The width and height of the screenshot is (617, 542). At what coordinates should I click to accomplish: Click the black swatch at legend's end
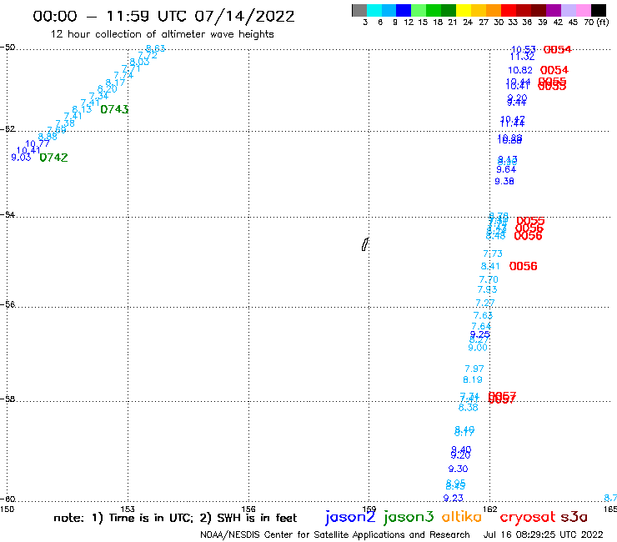click(x=598, y=10)
